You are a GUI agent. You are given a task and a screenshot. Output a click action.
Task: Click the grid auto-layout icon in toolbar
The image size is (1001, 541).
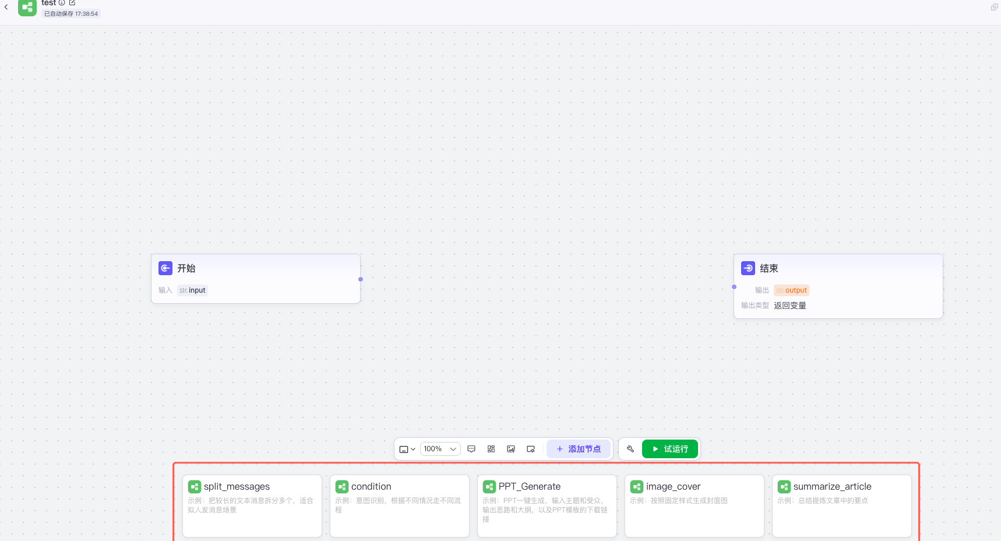pyautogui.click(x=491, y=449)
